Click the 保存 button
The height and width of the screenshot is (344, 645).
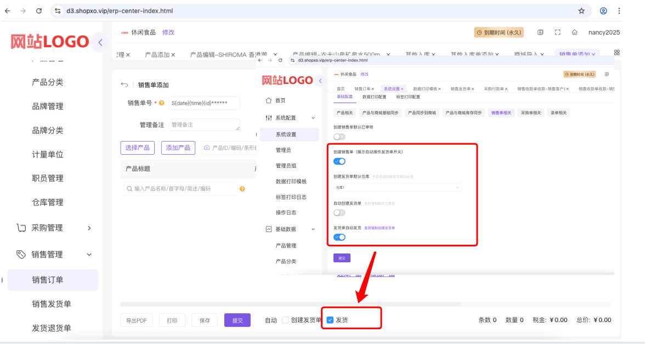(205, 320)
